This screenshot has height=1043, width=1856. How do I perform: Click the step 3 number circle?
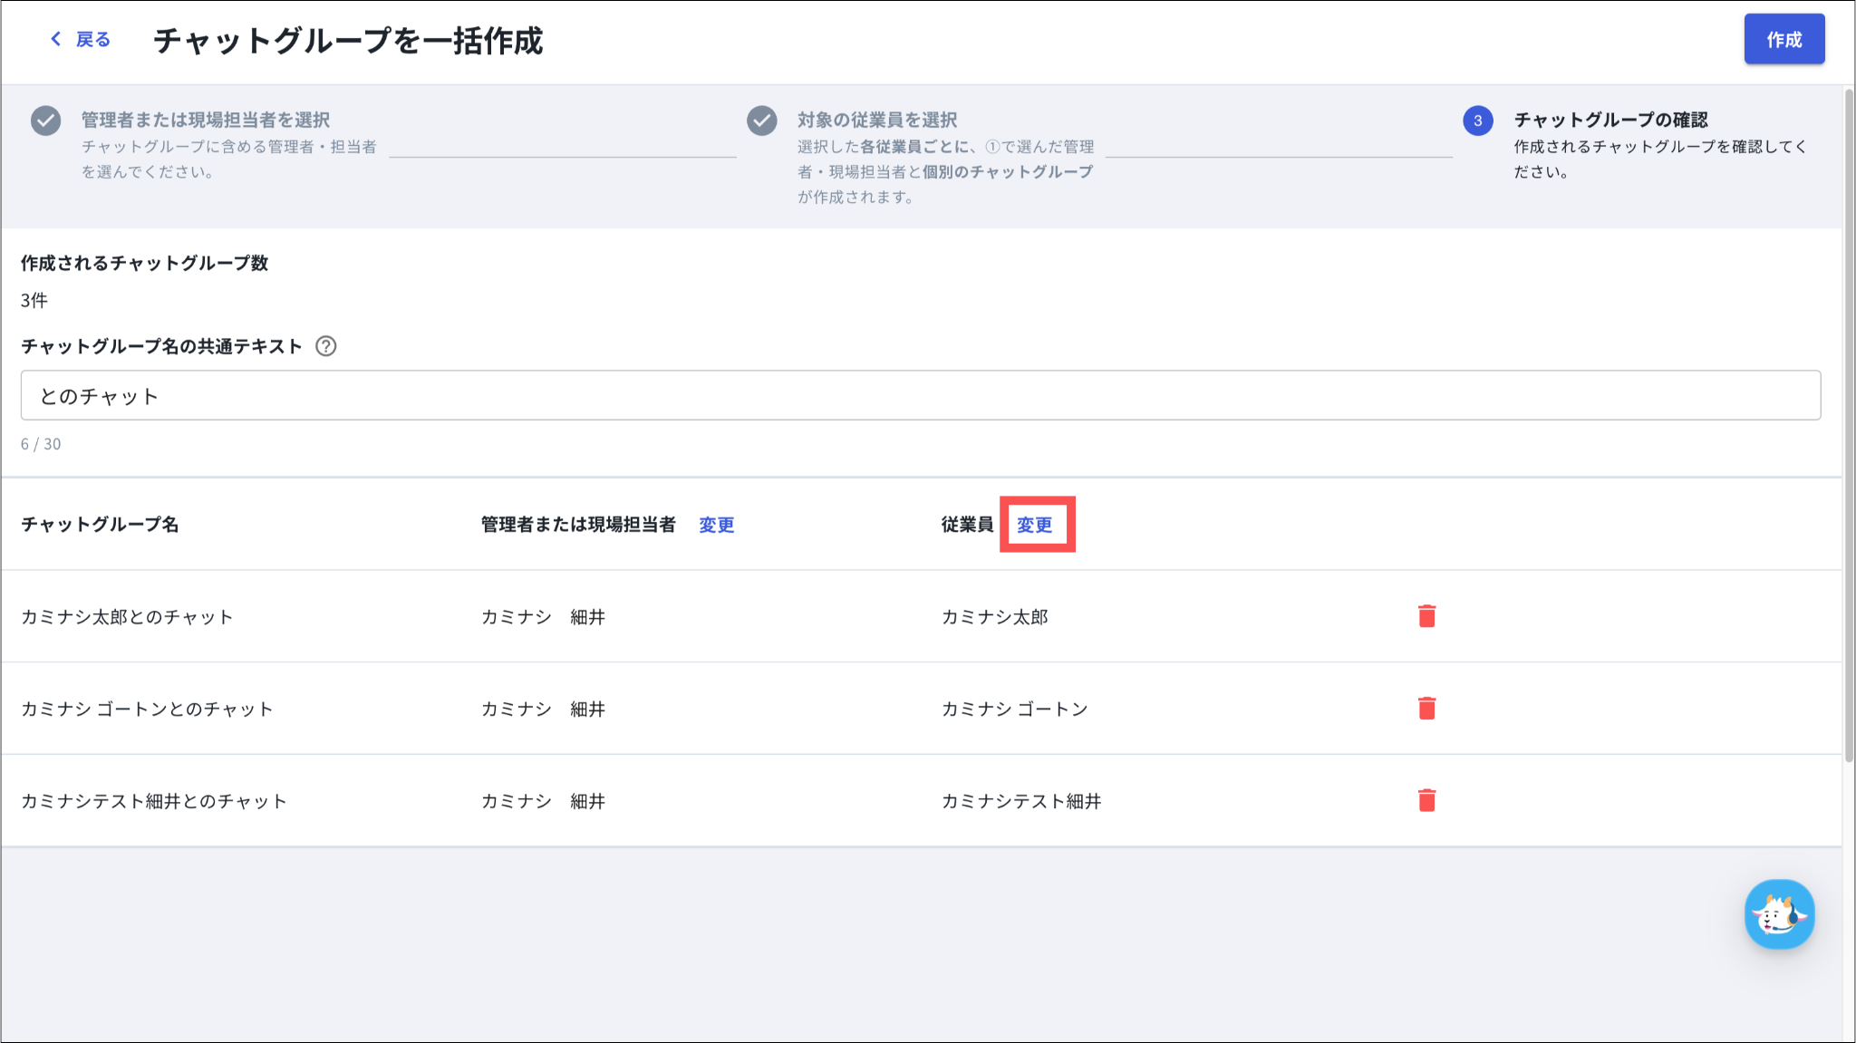click(1477, 121)
